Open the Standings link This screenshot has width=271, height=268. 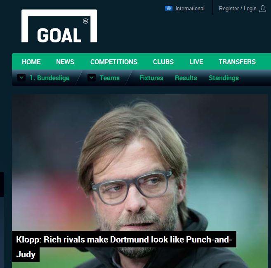[x=224, y=78]
